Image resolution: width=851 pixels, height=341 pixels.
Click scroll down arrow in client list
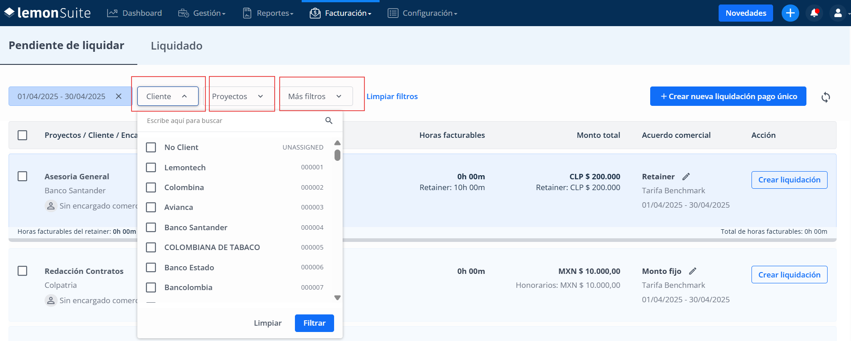click(337, 298)
